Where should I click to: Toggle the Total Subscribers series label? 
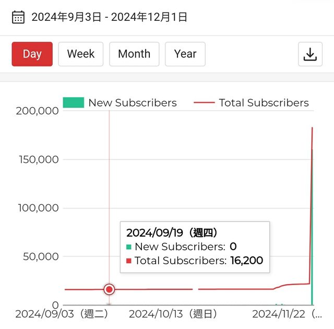tap(264, 103)
